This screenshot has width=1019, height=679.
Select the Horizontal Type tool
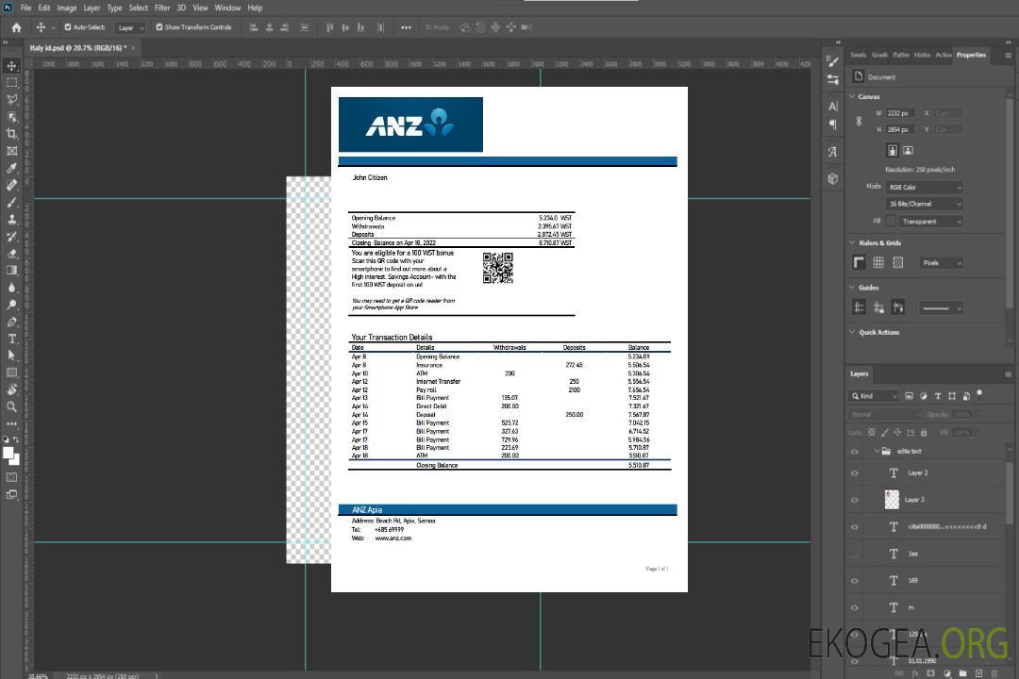(x=11, y=339)
